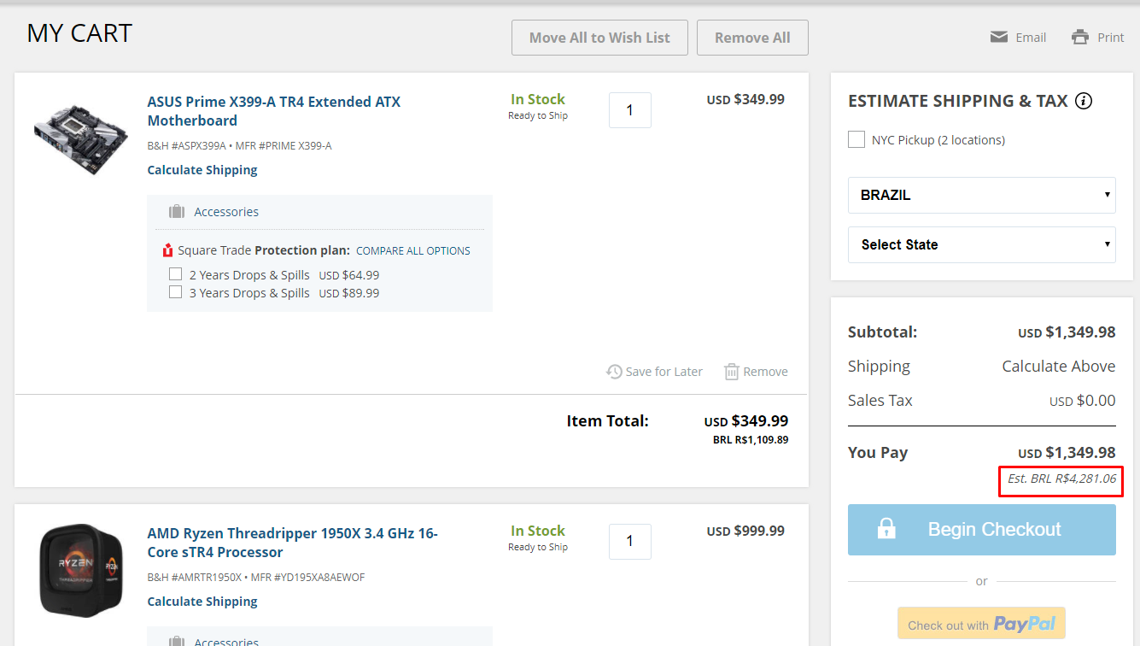1140x646 pixels.
Task: Click the Accessories briefcase icon for ASUS motherboard
Action: (177, 212)
